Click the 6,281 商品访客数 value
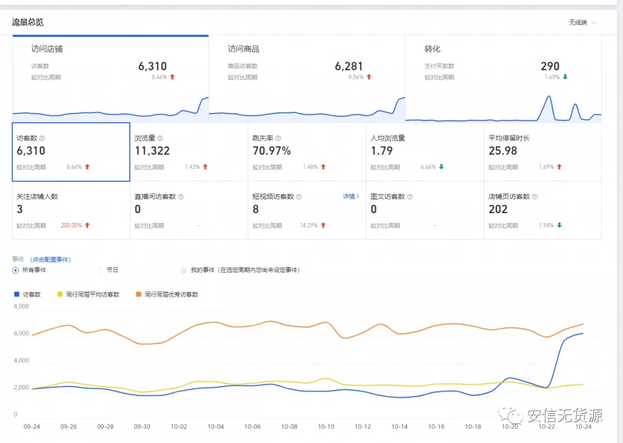This screenshot has height=443, width=623. [x=349, y=66]
